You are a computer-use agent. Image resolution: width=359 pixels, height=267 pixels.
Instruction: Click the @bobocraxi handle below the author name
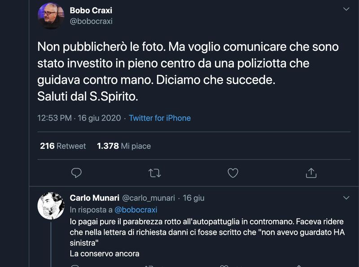[91, 21]
